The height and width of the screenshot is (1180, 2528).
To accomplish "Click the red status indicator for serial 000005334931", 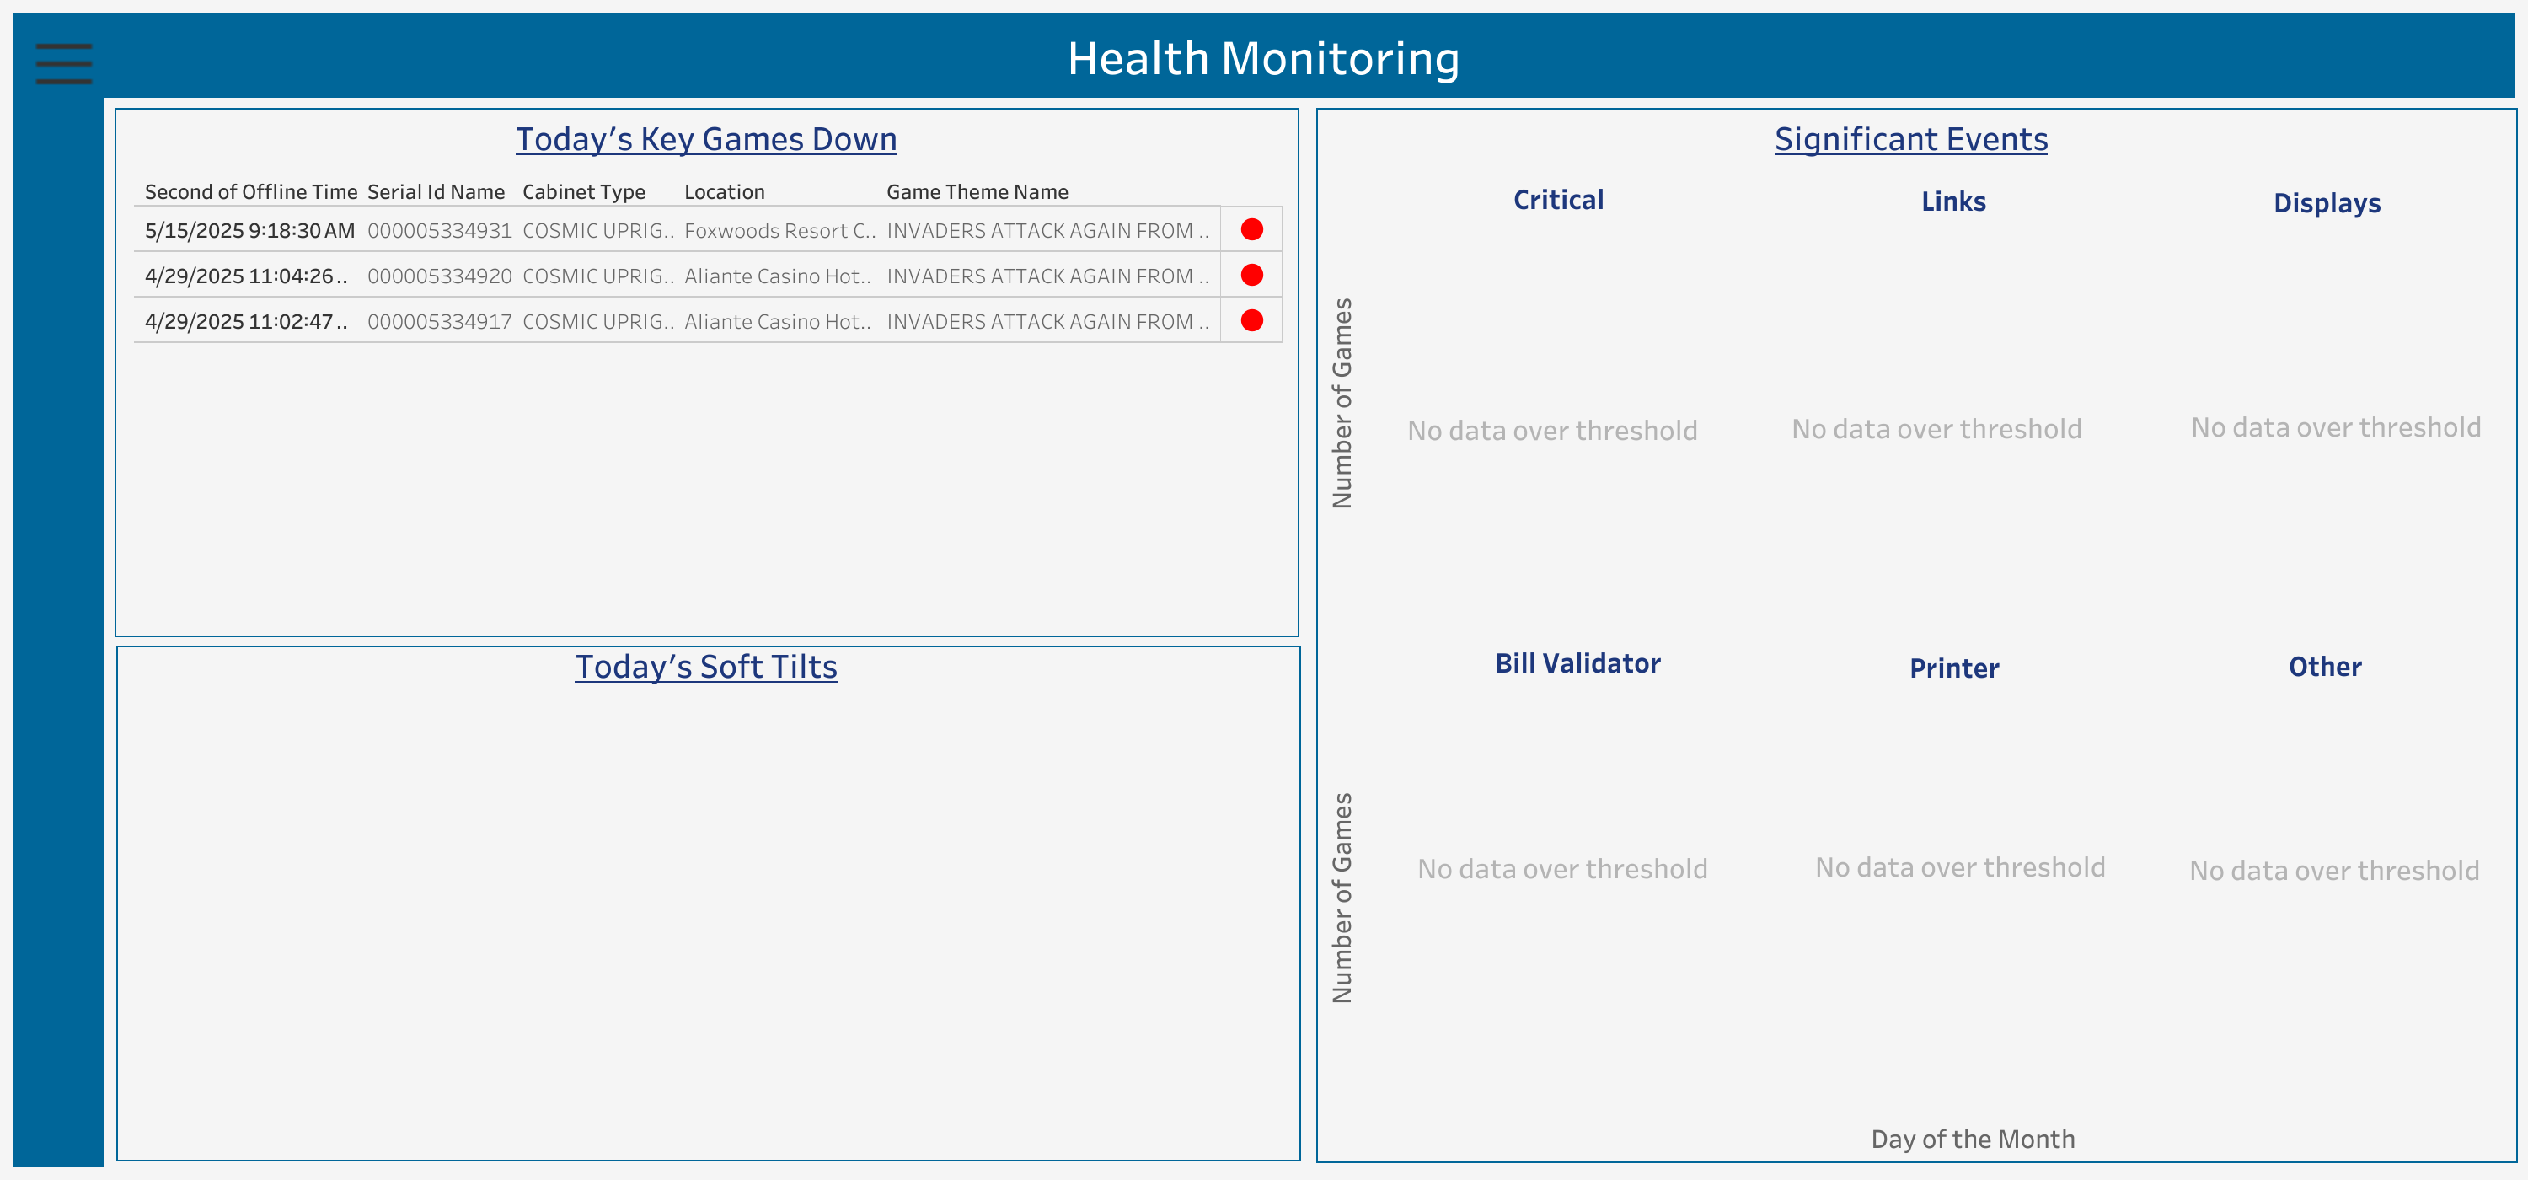I will [1251, 230].
